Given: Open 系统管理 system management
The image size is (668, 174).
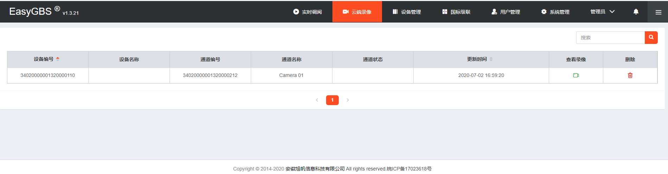Looking at the screenshot, I should 555,12.
